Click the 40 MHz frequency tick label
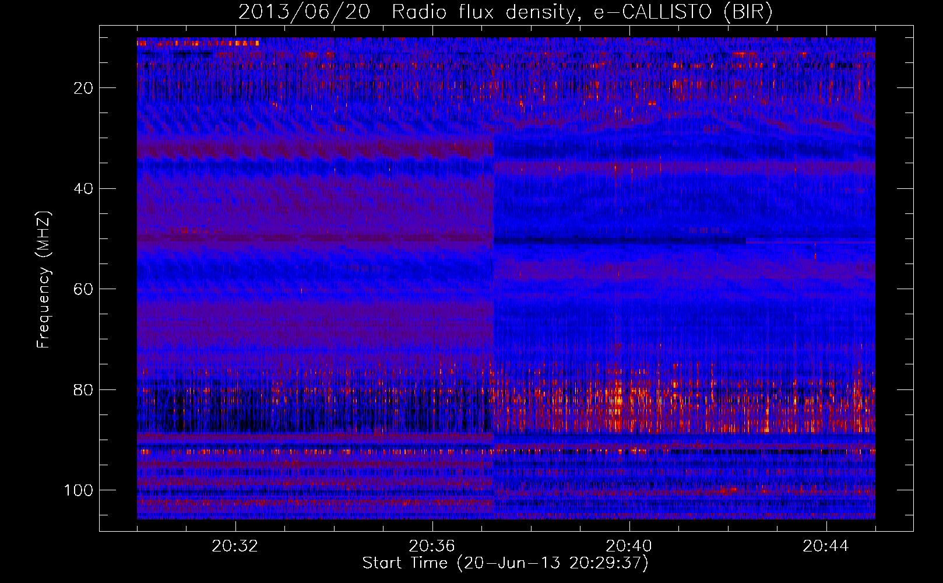This screenshot has height=583, width=943. click(84, 188)
